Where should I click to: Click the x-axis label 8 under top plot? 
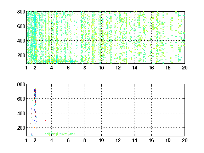(x=85, y=68)
